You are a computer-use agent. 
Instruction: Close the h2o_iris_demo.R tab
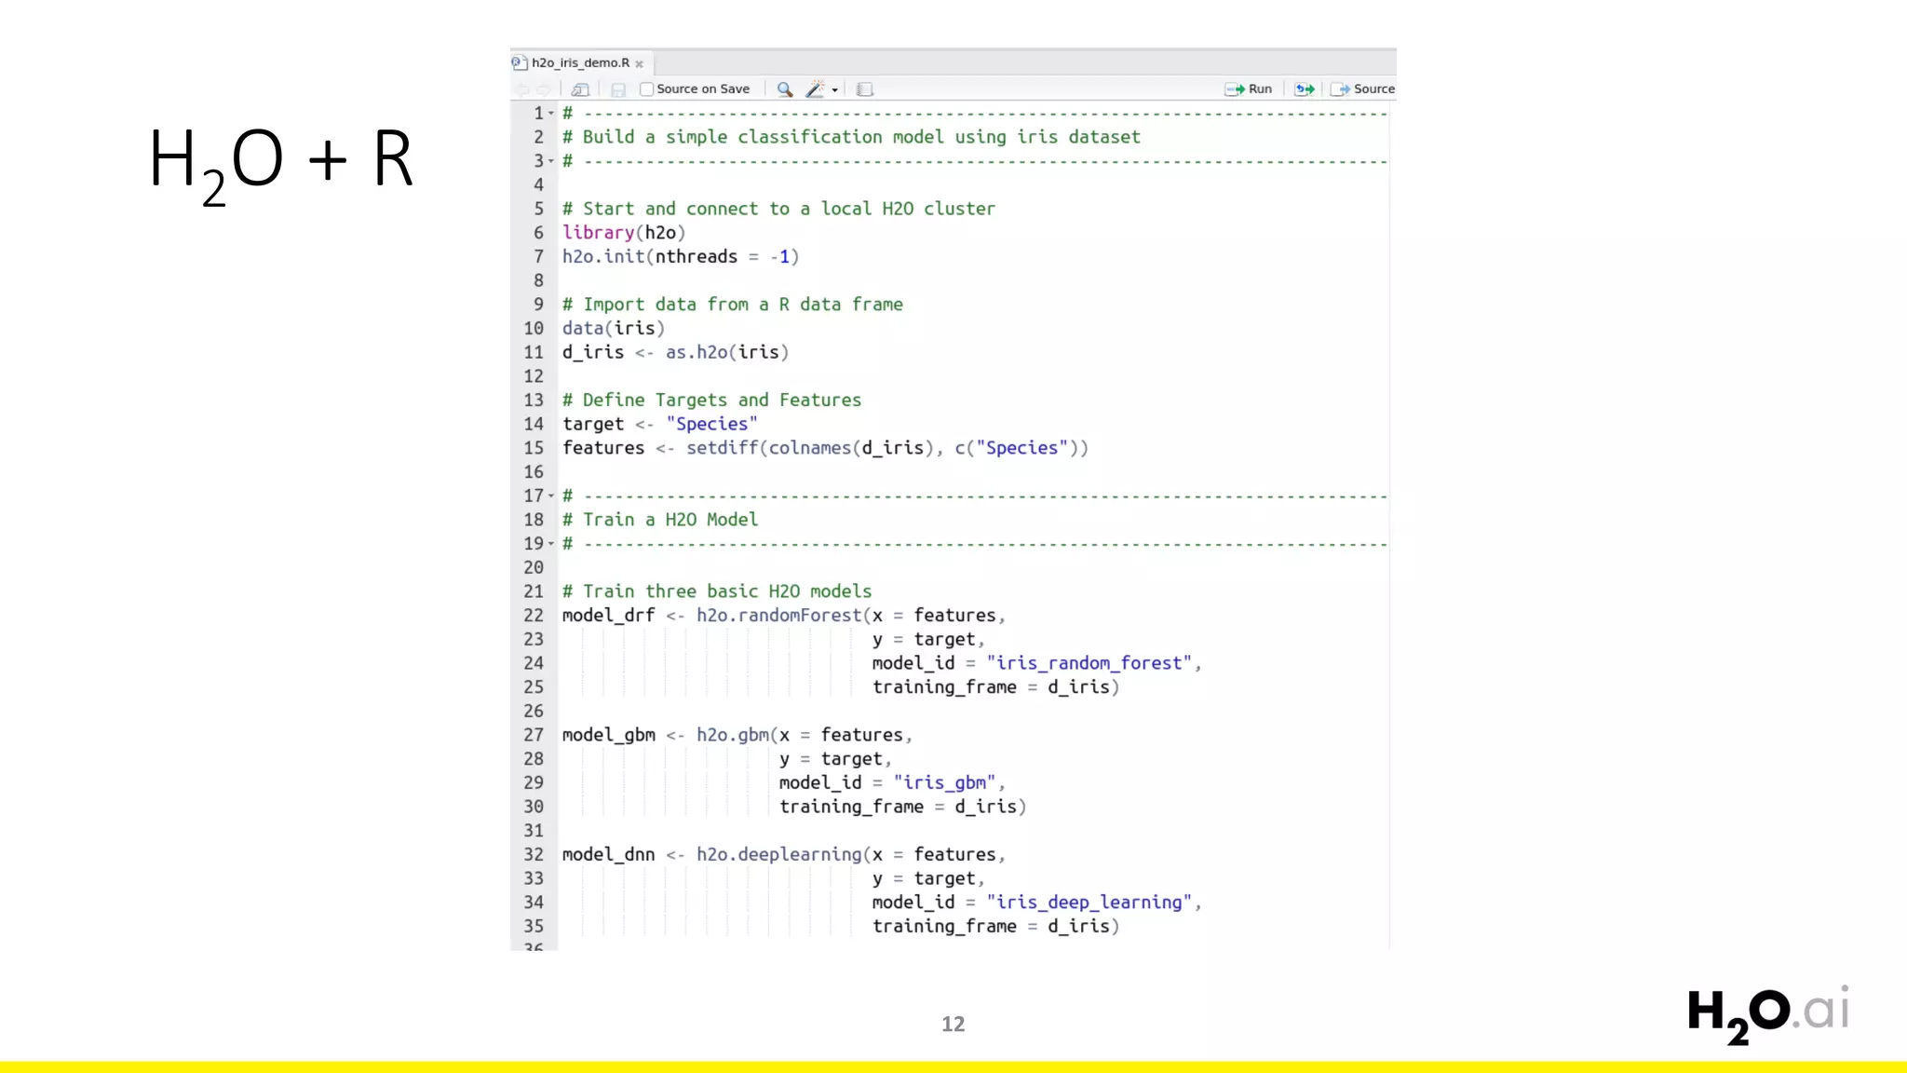click(x=640, y=64)
